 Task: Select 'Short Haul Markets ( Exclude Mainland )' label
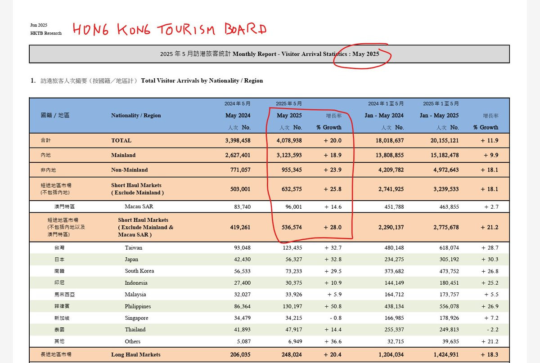[138, 189]
